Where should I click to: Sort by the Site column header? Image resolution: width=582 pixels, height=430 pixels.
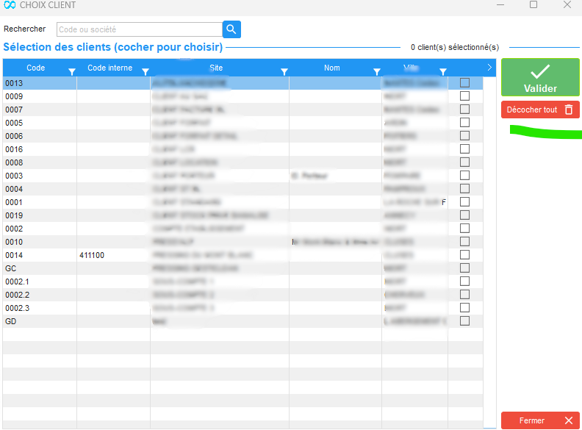click(216, 68)
